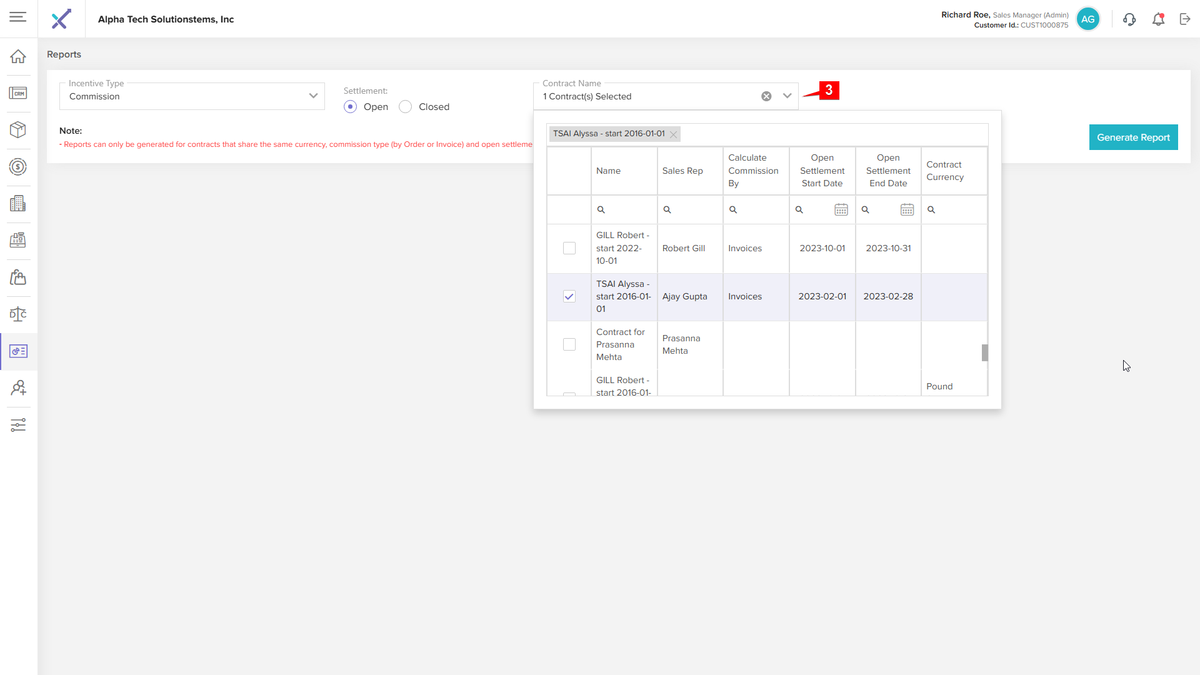Expand the Incentive Type dropdown
This screenshot has width=1200, height=675.
[x=313, y=96]
